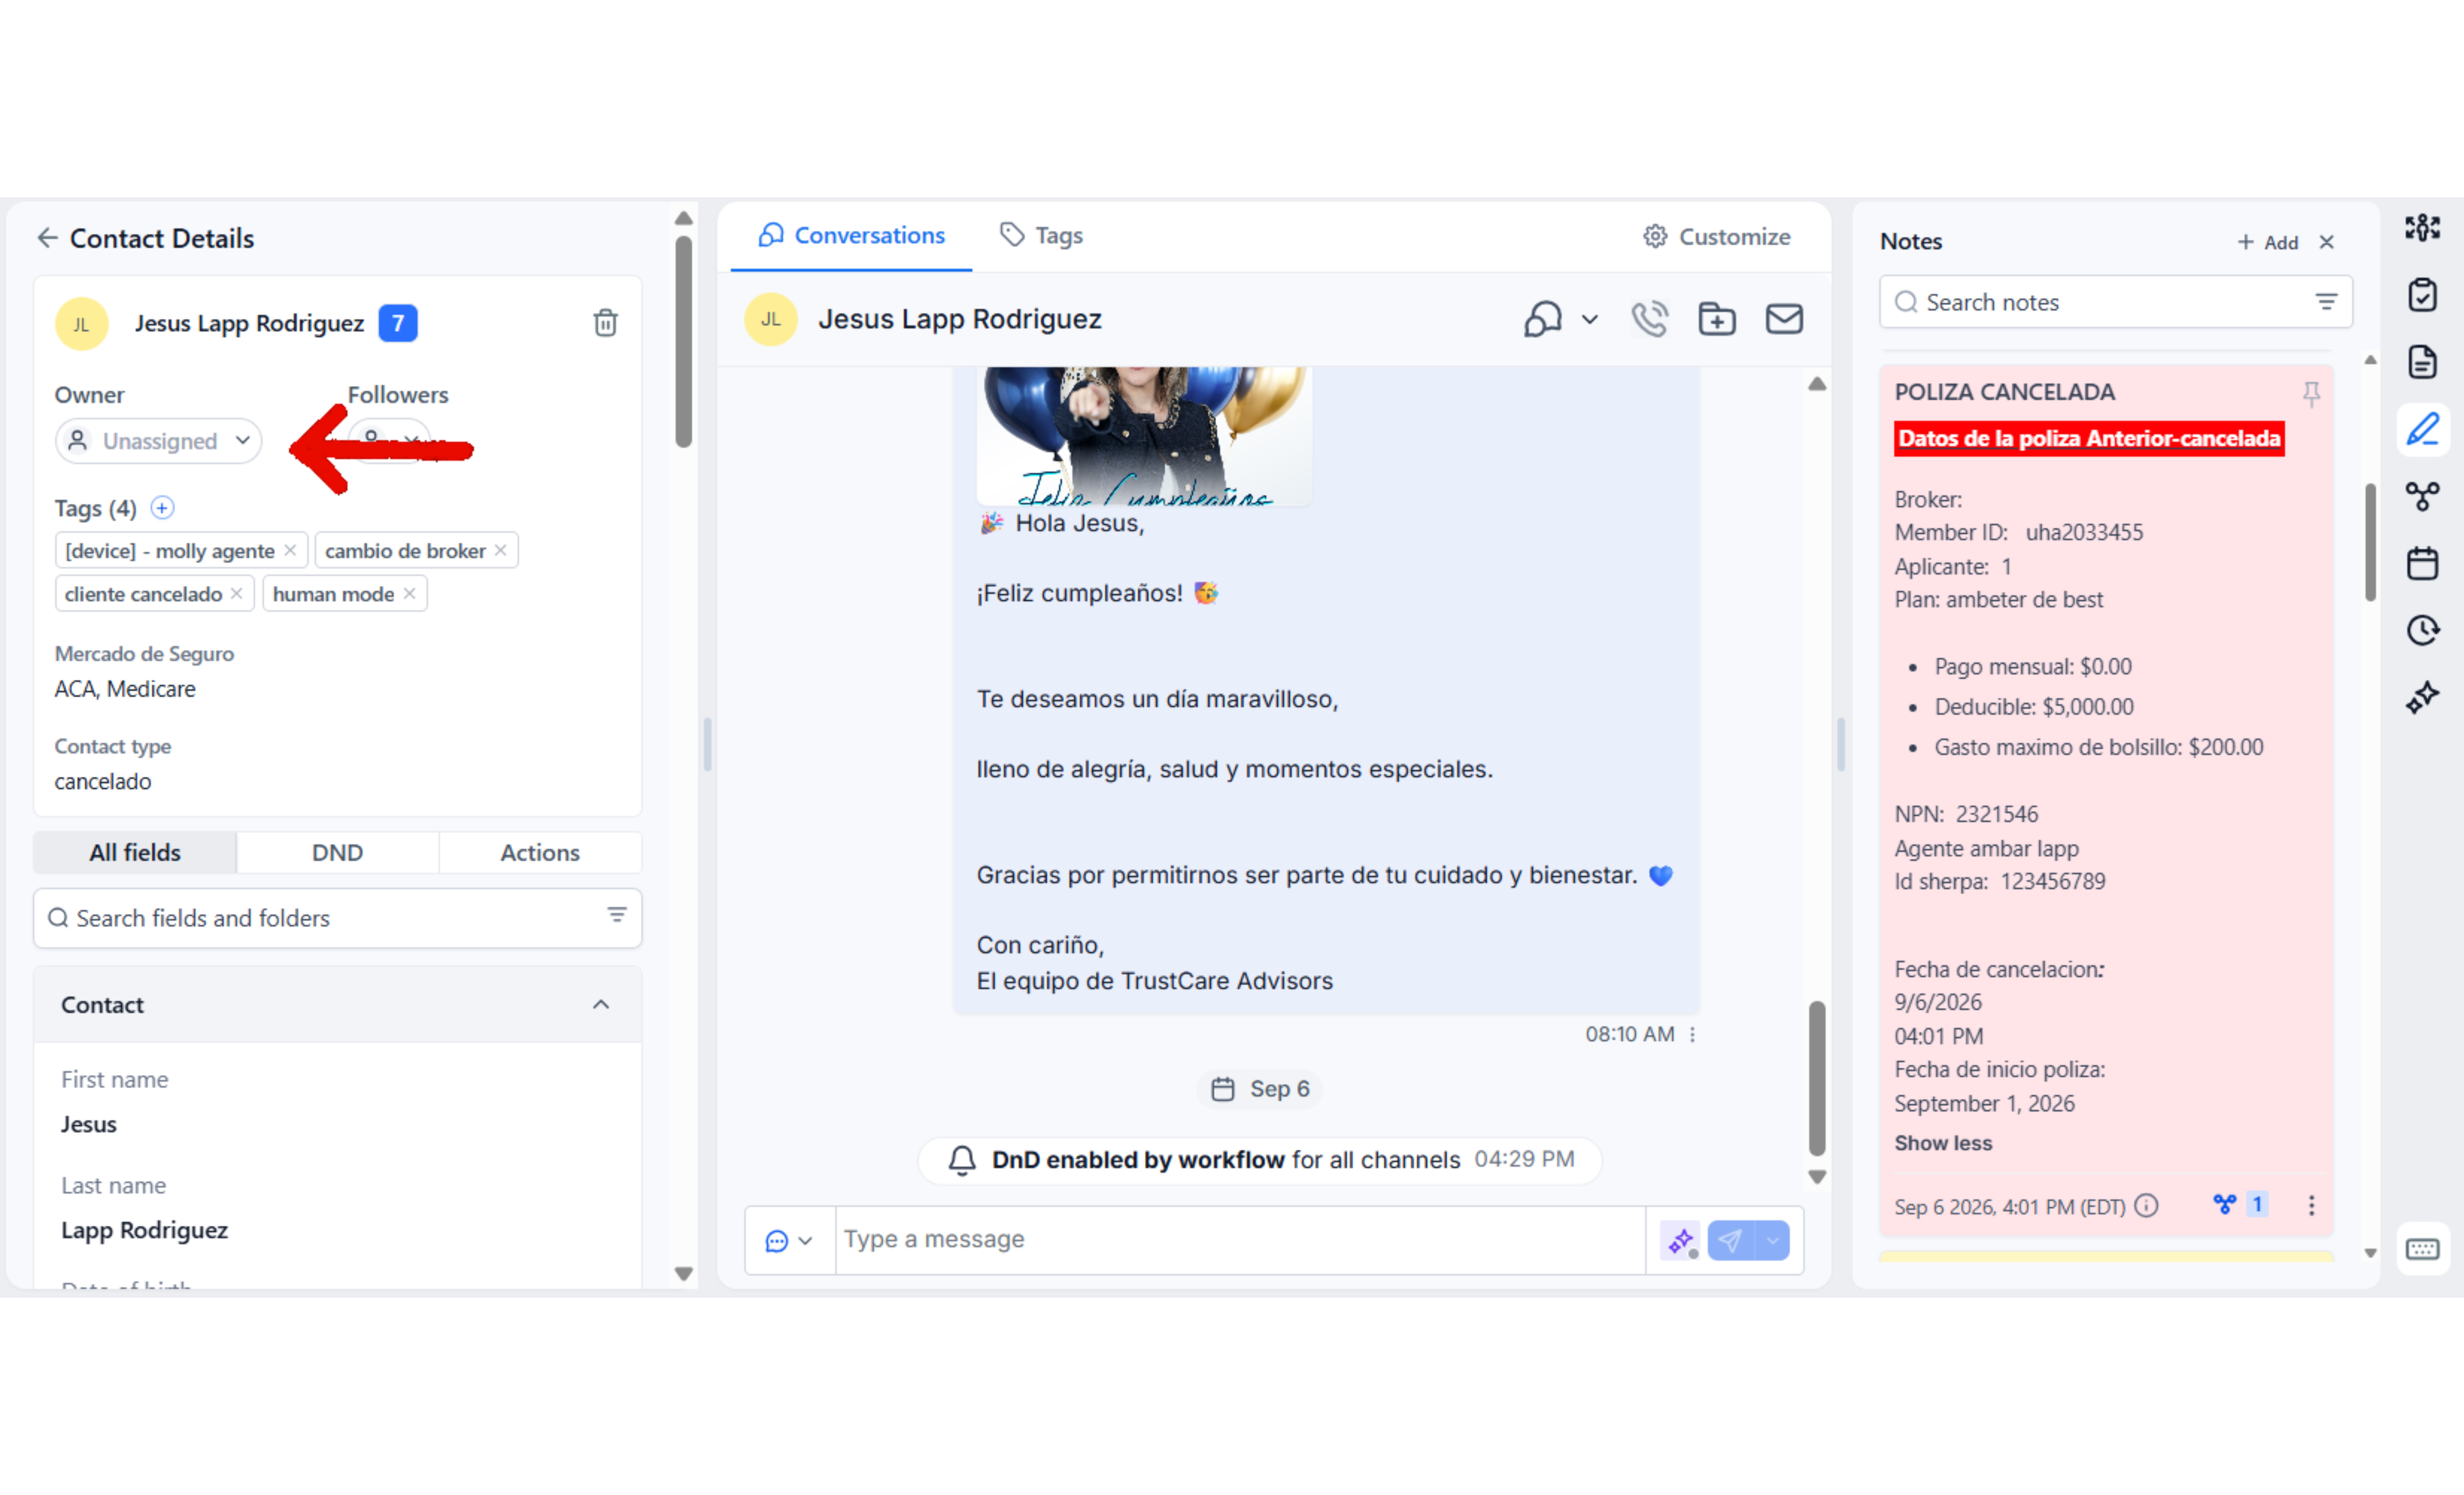The width and height of the screenshot is (2464, 1495).
Task: Remove the 'cliente cancelado' tag
Action: click(237, 593)
